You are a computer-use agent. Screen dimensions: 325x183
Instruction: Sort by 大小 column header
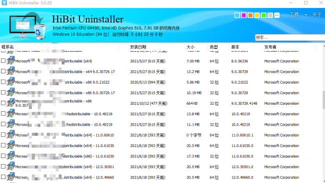[x=190, y=47]
